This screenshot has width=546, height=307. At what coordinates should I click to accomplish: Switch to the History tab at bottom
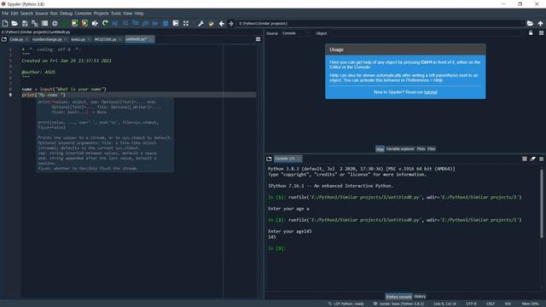pyautogui.click(x=420, y=297)
